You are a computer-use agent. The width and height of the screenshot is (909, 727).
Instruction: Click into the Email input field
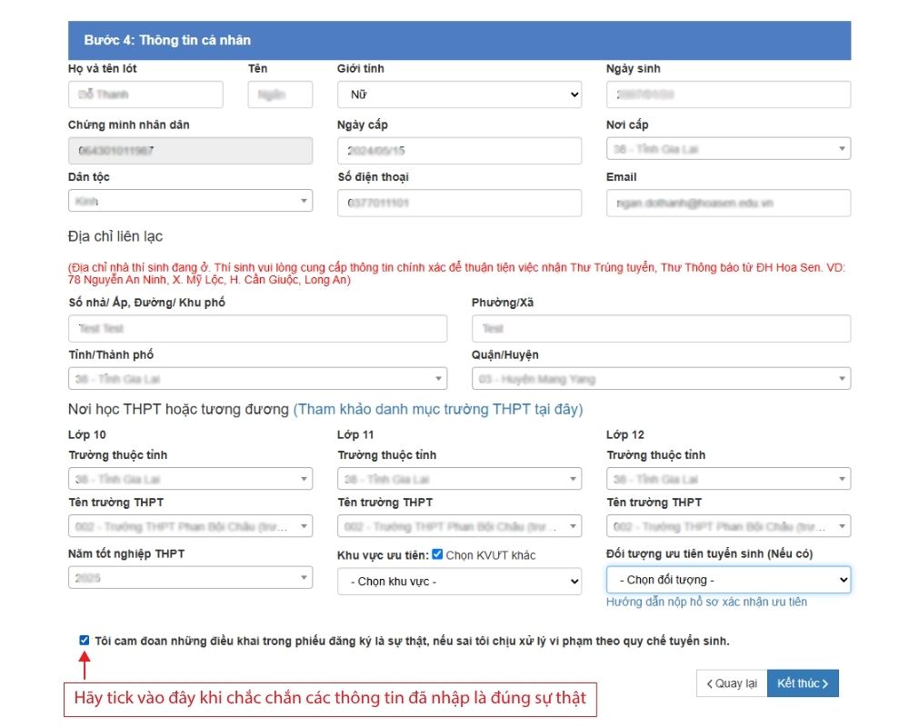click(728, 204)
